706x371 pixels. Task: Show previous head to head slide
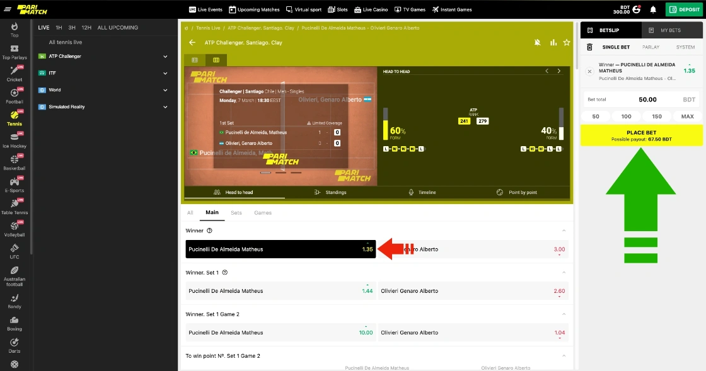point(547,71)
